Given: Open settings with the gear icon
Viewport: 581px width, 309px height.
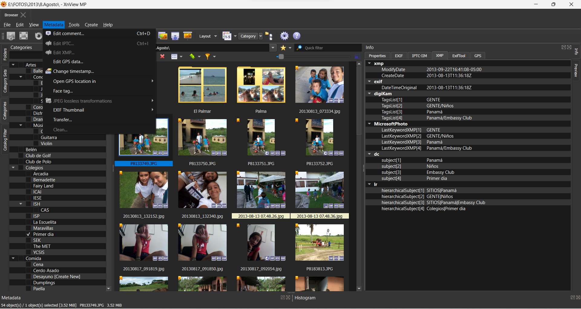Looking at the screenshot, I should coord(284,36).
